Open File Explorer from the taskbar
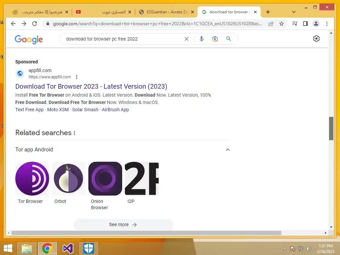This screenshot has height=255, width=340. pyautogui.click(x=27, y=248)
